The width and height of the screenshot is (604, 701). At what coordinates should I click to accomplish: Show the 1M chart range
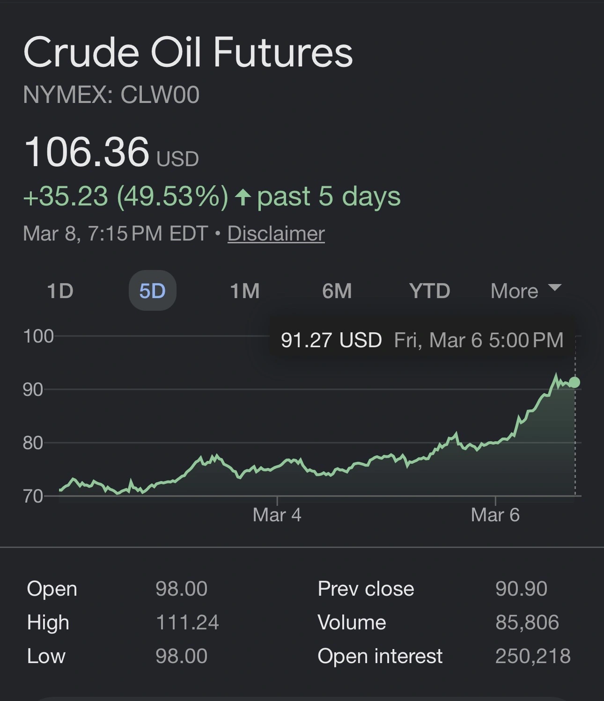tap(244, 291)
